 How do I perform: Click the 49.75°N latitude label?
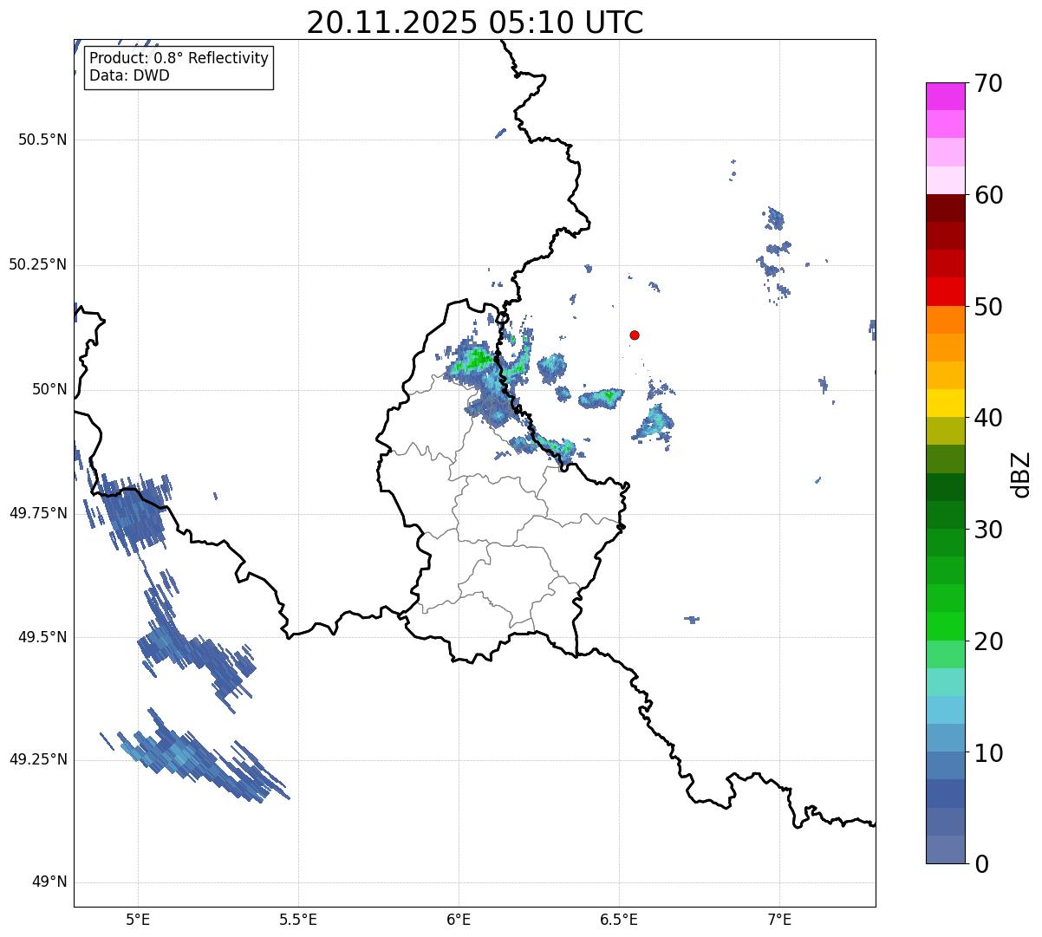(x=37, y=513)
